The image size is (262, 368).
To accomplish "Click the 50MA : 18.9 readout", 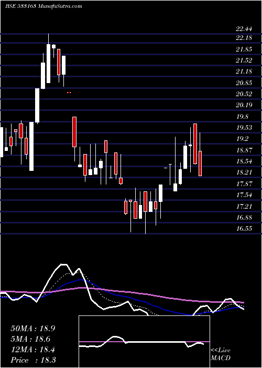I will [33, 329].
